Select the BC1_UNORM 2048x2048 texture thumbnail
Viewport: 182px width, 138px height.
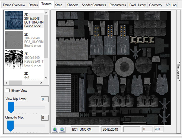tap(14, 20)
